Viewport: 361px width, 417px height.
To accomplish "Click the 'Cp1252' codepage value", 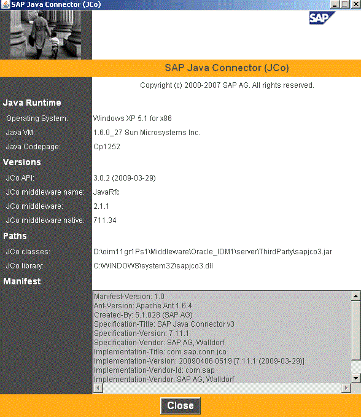I will click(107, 147).
